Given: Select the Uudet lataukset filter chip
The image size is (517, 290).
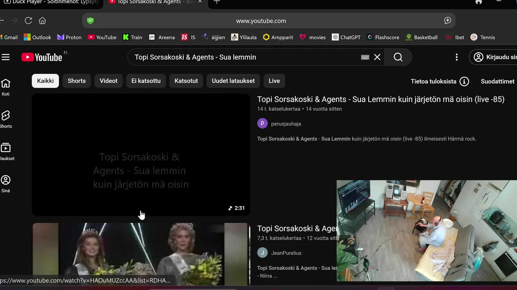Looking at the screenshot, I should pyautogui.click(x=233, y=81).
